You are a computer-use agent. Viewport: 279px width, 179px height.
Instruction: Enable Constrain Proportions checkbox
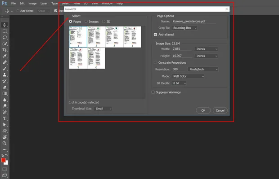(155, 62)
